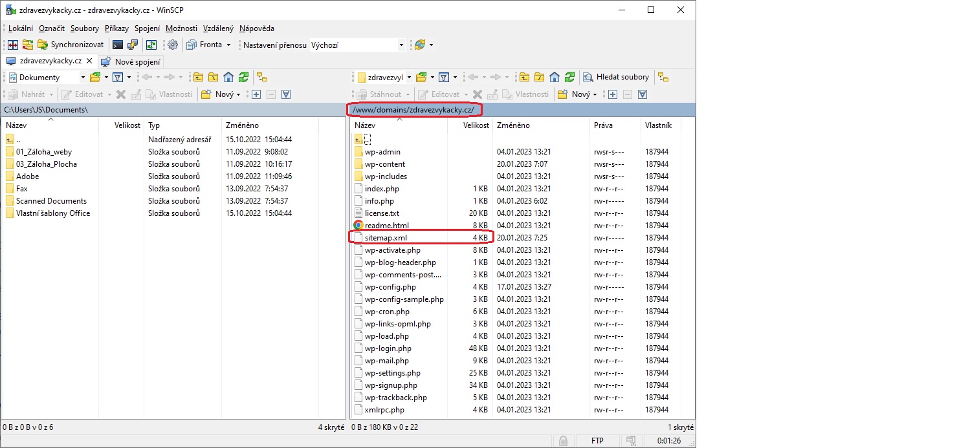Click local panel plus select-files icon

tap(256, 94)
